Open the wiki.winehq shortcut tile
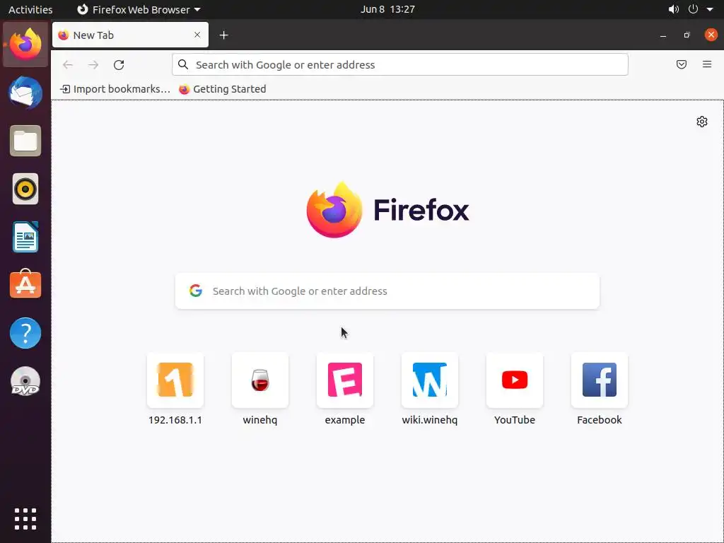724x543 pixels. [429, 389]
